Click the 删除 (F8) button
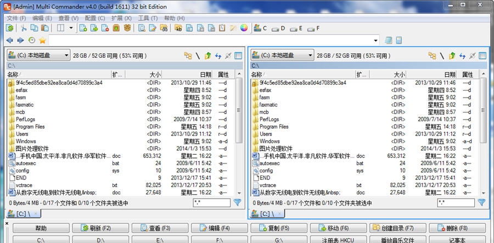494x243 pixels. 457,228
